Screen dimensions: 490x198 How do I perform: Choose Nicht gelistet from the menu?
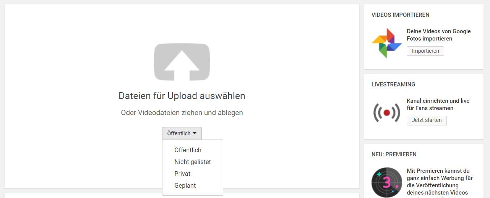coord(193,162)
